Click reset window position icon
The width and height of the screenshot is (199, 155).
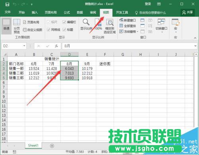click(150, 31)
